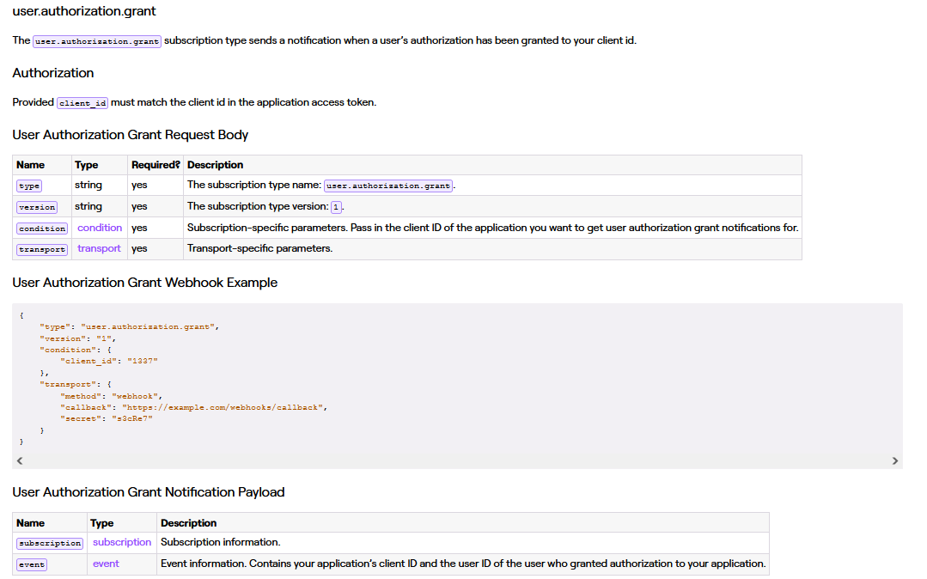
Task: Click the right scroll arrow below the code example
Action: (895, 460)
